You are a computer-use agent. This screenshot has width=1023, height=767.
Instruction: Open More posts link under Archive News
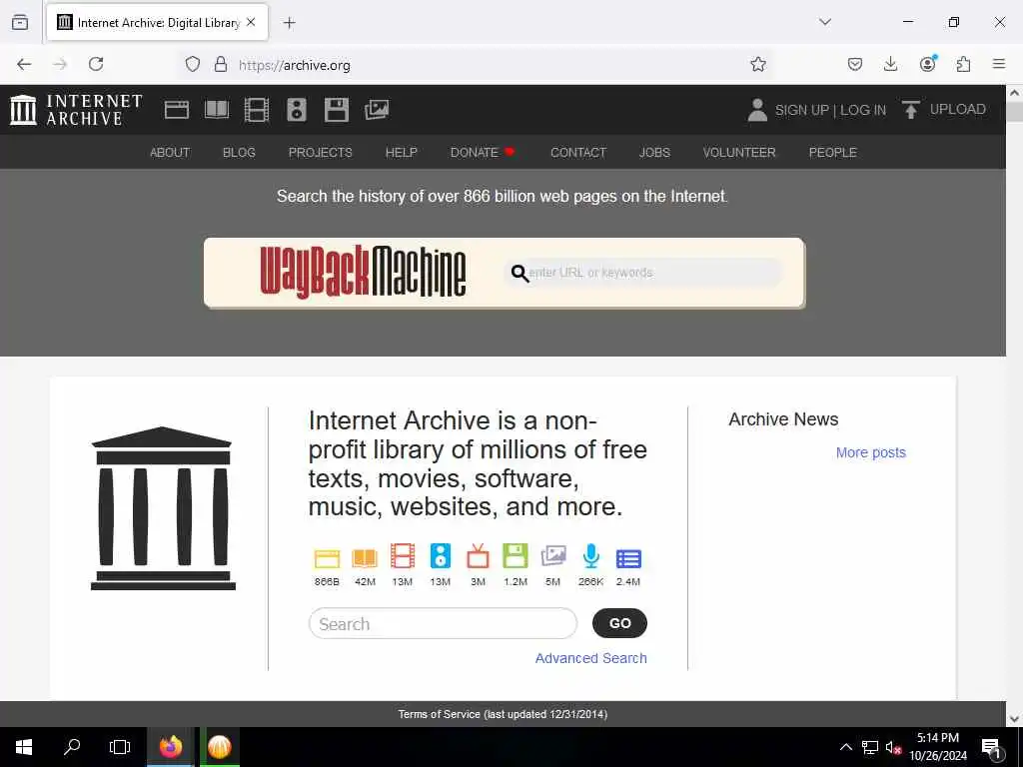(x=871, y=452)
